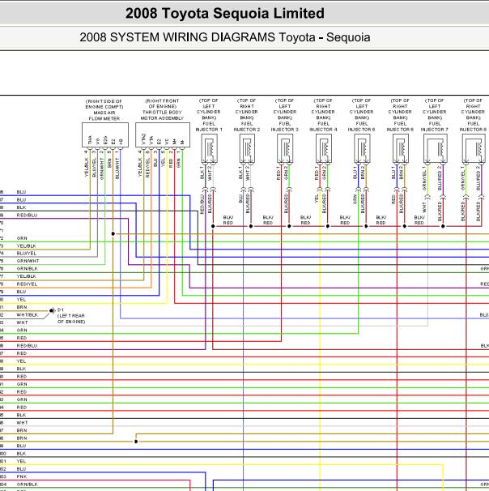
Task: Click the 'D1' splice label
Action: coord(61,310)
